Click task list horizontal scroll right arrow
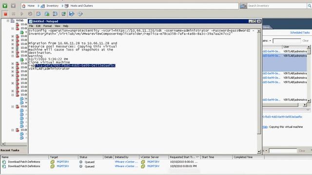 pyautogui.click(x=305, y=105)
